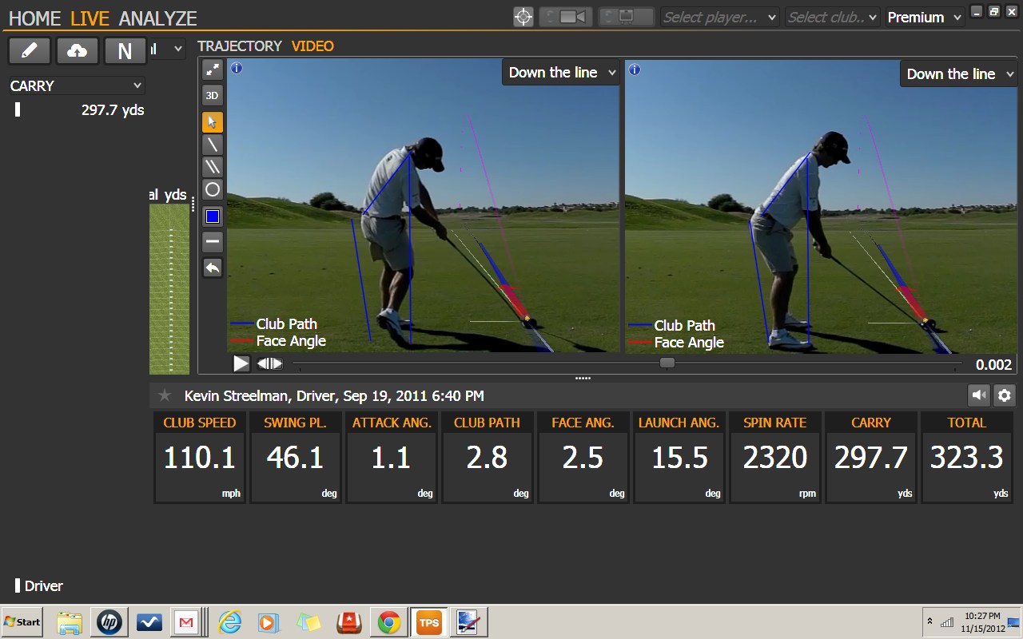Select the circle drawing tool
The image size is (1023, 639).
(x=213, y=190)
